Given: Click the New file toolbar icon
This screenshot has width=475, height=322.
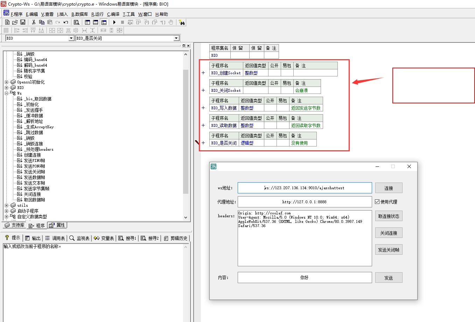Looking at the screenshot, I should point(7,22).
